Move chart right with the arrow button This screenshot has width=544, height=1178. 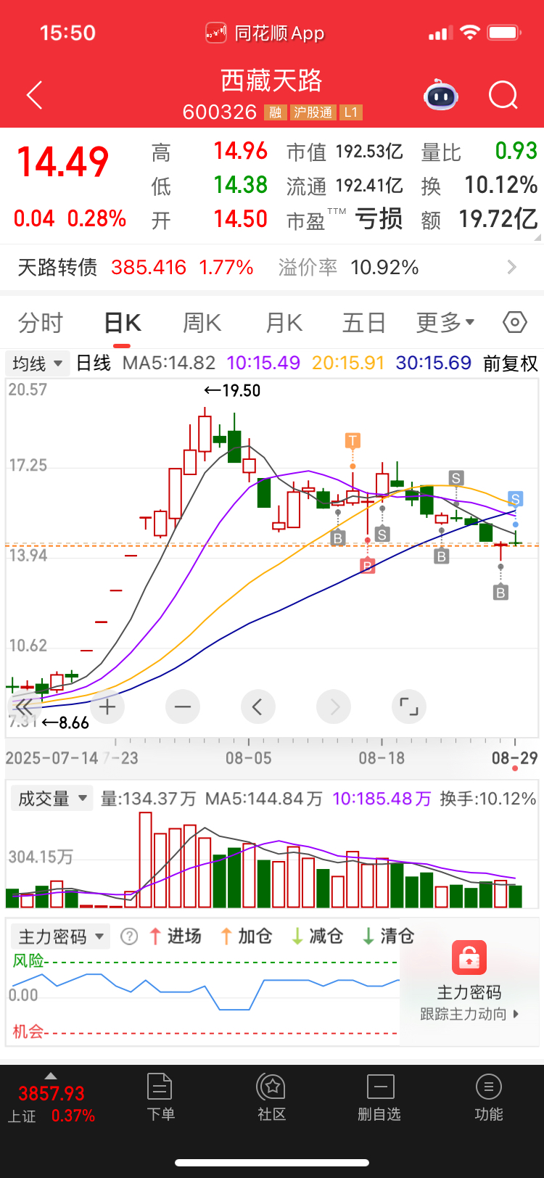334,707
